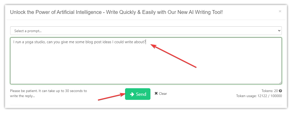The width and height of the screenshot is (292, 113).
Task: Place cursor after the word about?
Action: (x=146, y=42)
